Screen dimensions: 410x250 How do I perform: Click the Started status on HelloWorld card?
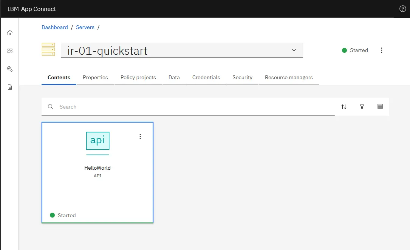tap(63, 215)
